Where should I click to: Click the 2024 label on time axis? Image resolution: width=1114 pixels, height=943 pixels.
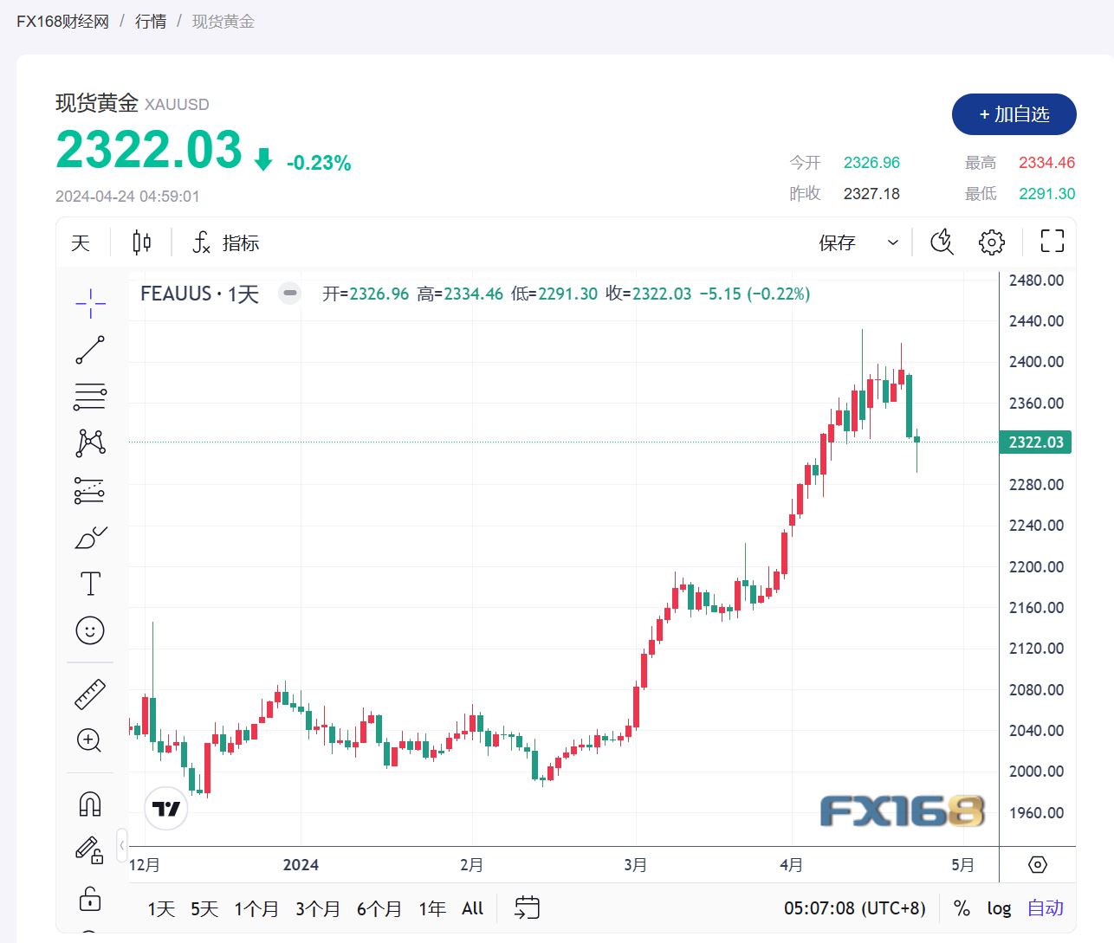(301, 865)
